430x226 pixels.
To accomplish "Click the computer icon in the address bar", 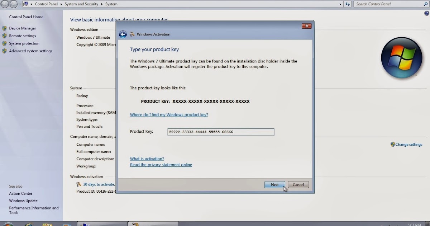I will 26,4.
